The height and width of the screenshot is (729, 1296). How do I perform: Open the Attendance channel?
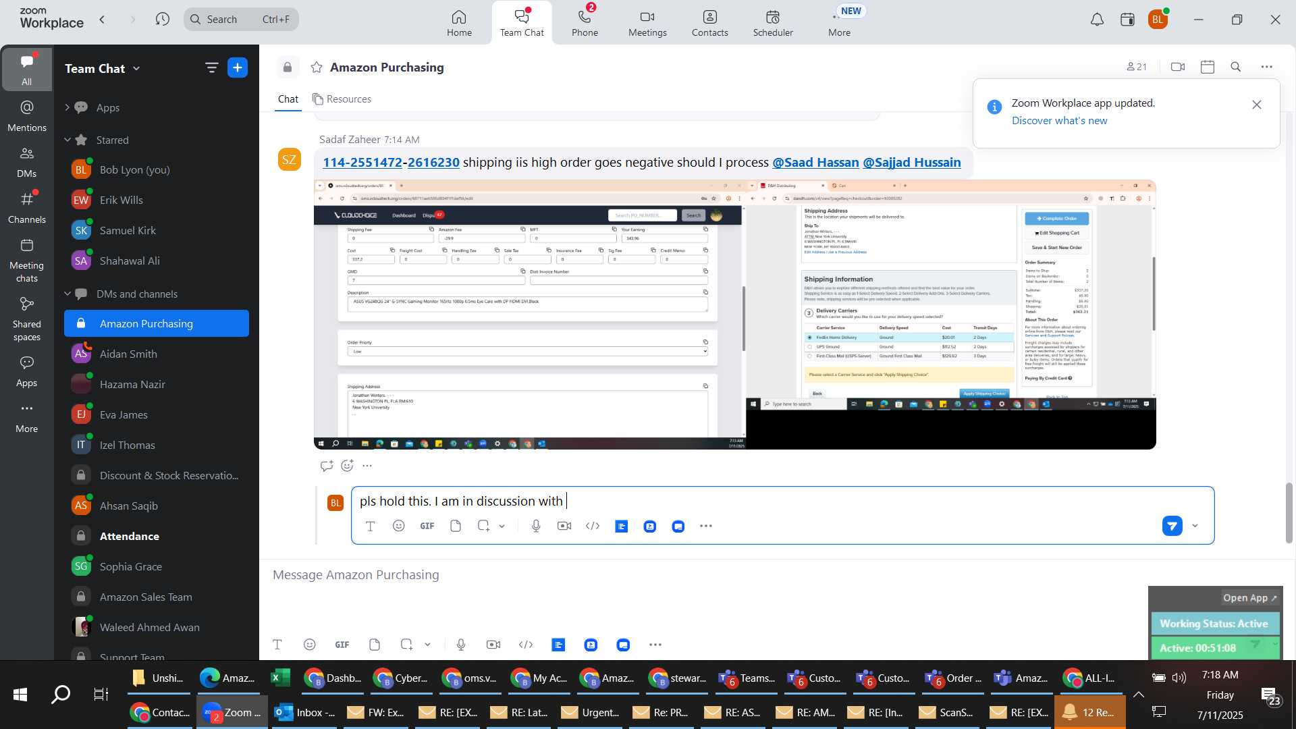coord(157,536)
